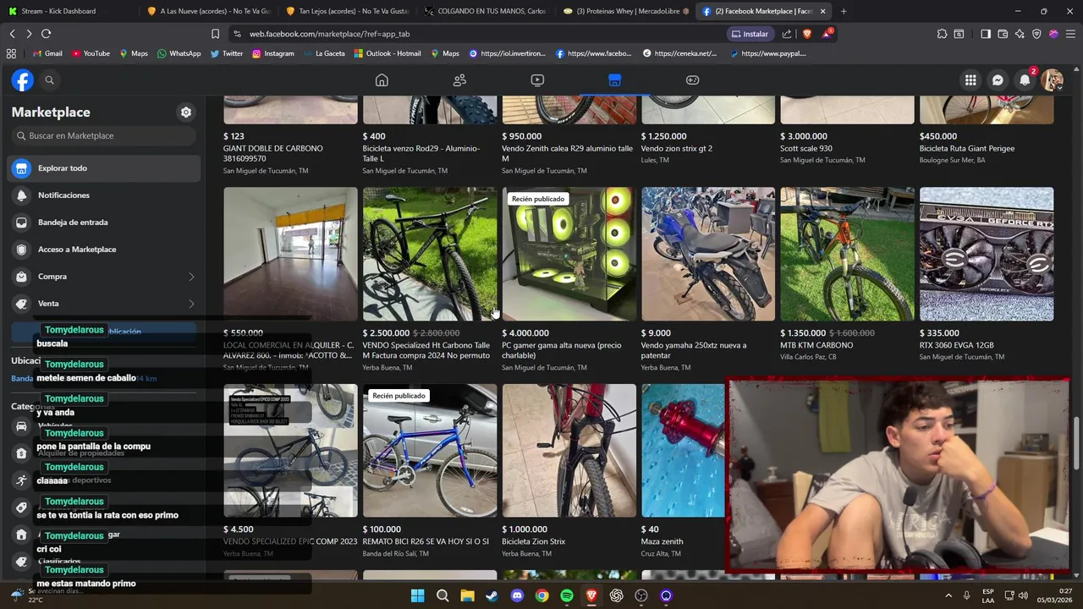
Task: Expand the Compra section
Action: (106, 277)
